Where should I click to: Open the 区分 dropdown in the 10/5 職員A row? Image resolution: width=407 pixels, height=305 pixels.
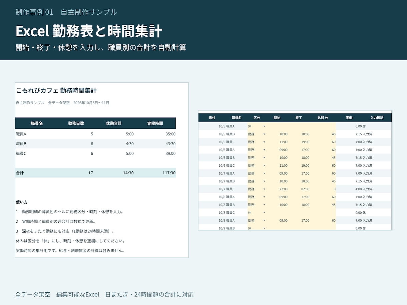click(264, 126)
